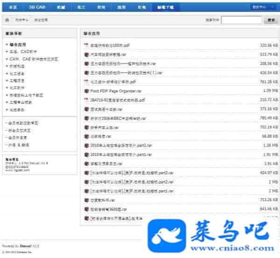Click the archive icon beside the 1.91 MB file

pyautogui.click(x=86, y=154)
